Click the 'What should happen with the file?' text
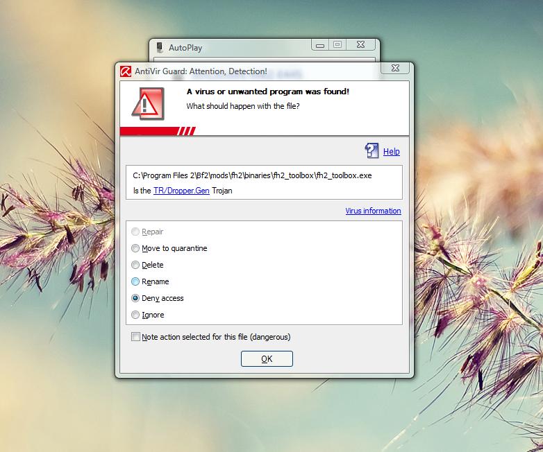 point(243,106)
